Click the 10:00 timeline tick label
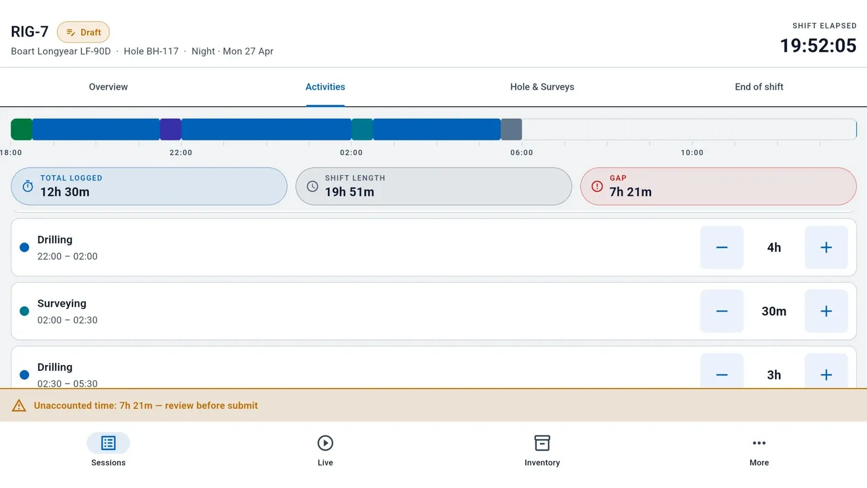 (692, 152)
